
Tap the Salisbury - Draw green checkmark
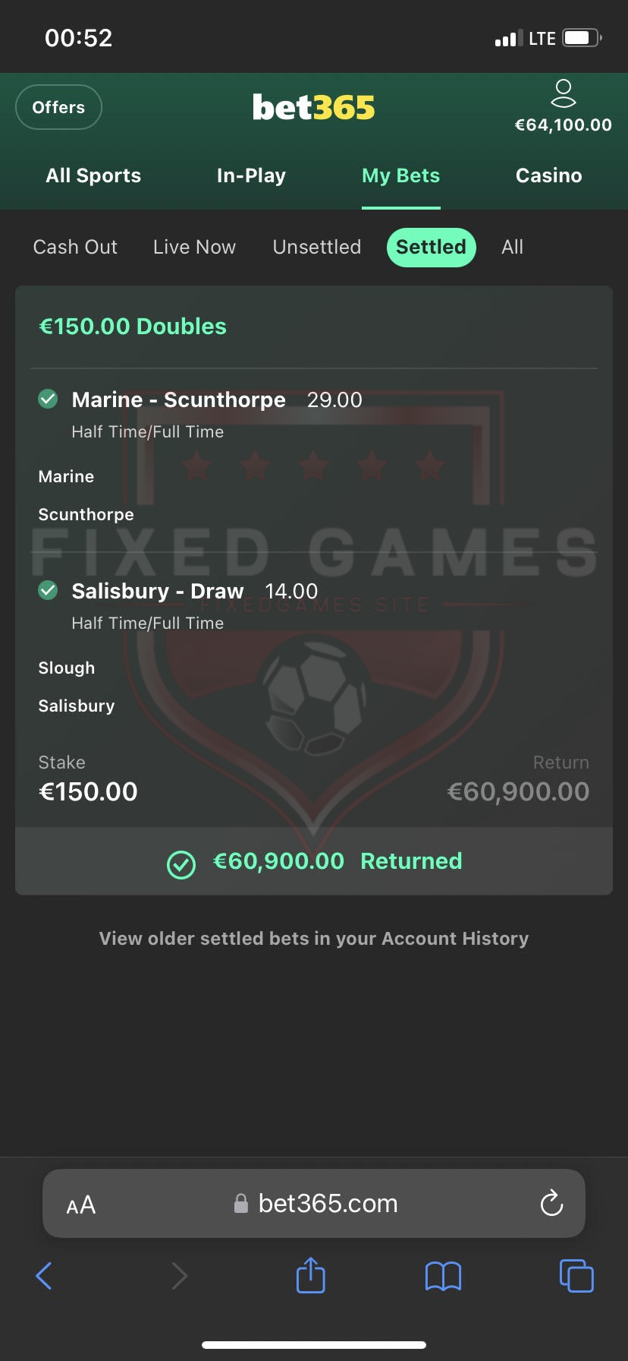coord(48,590)
